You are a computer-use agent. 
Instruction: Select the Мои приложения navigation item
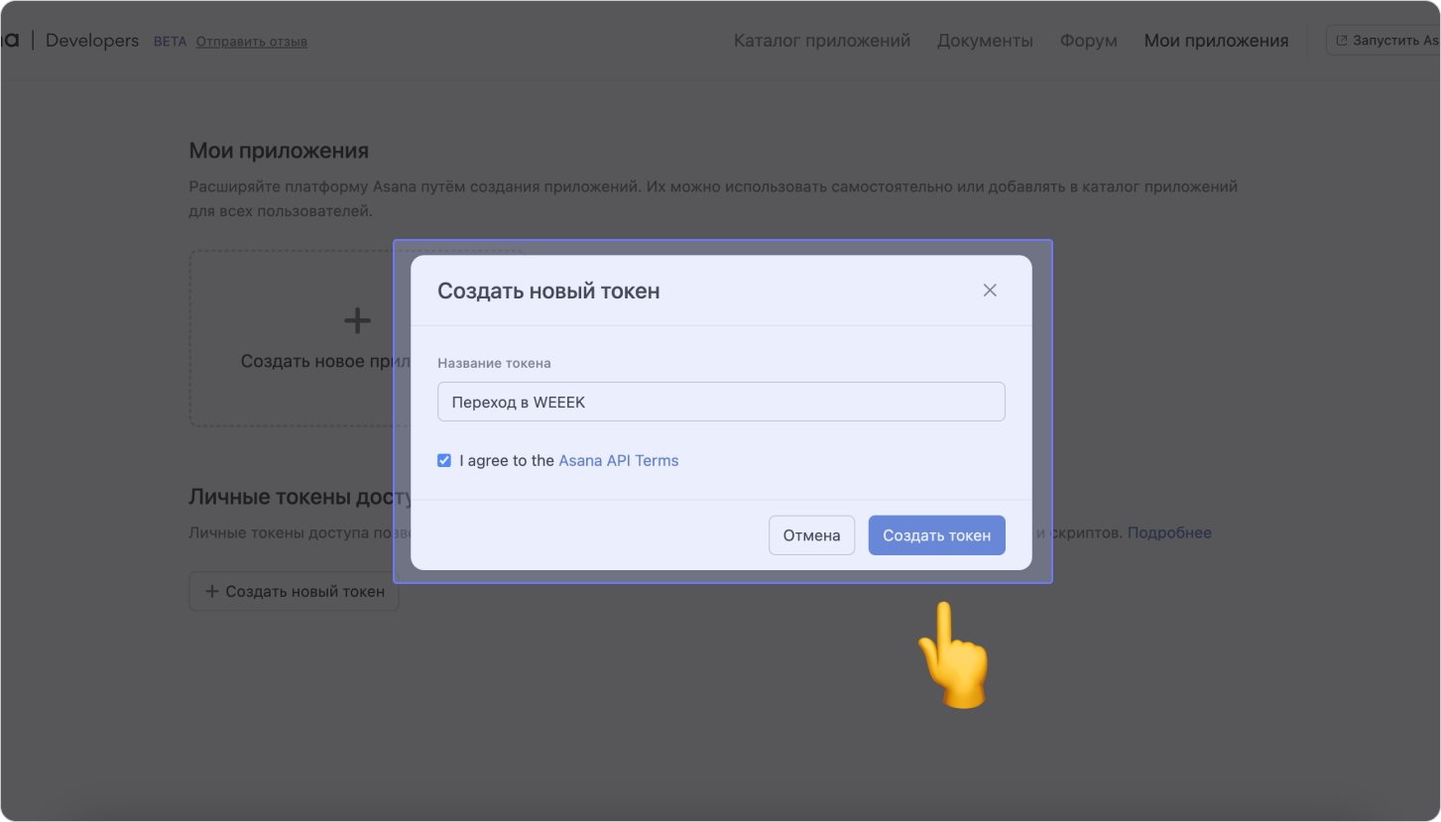(x=1216, y=41)
